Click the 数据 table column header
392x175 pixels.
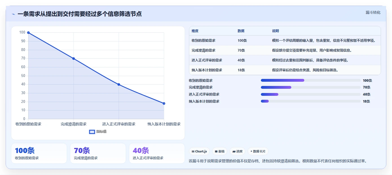tap(241, 31)
